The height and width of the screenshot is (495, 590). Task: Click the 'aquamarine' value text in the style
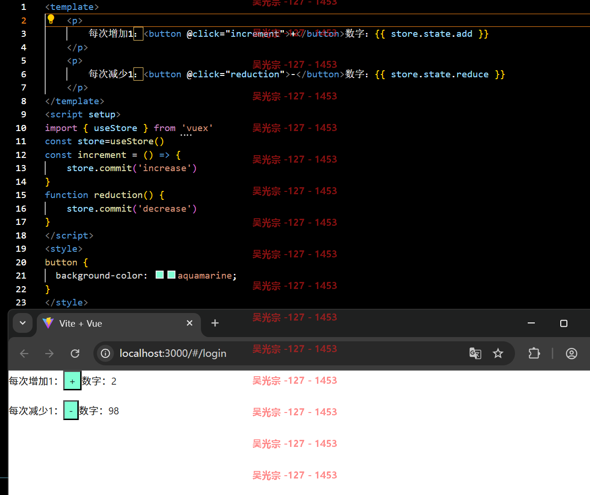(205, 275)
